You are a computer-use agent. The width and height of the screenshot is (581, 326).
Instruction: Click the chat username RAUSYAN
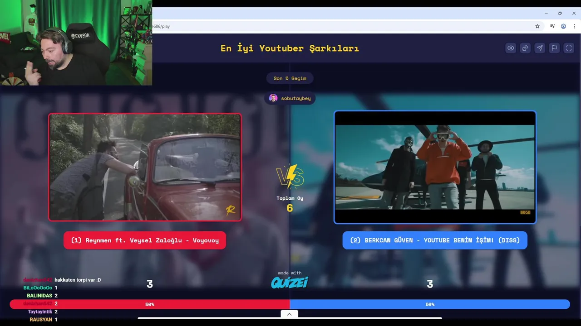pos(41,320)
